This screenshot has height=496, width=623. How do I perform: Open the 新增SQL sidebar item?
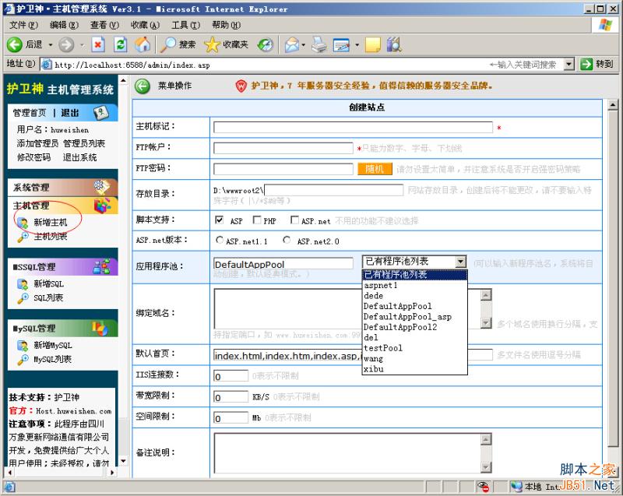point(48,284)
